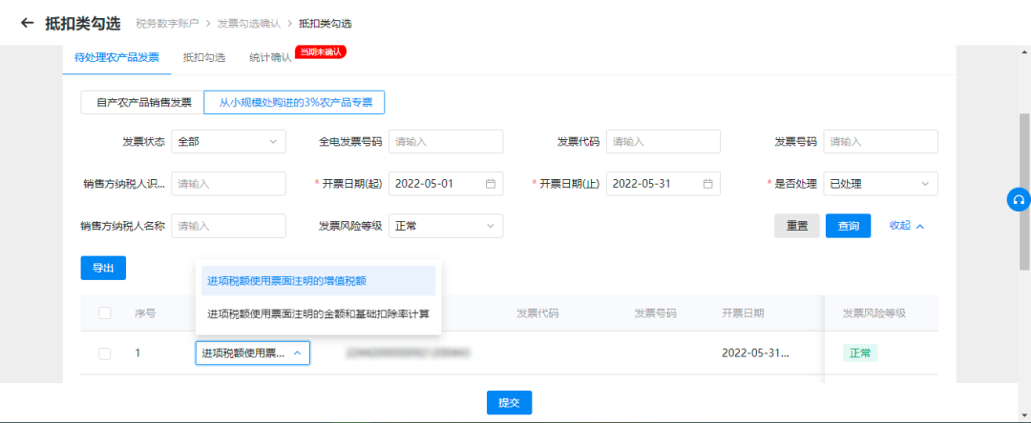Click the 提交 button

509,402
